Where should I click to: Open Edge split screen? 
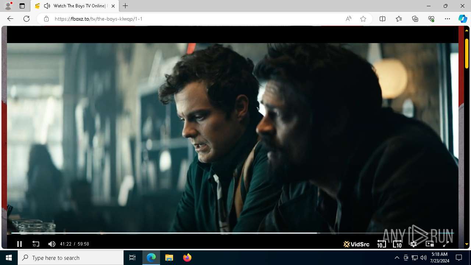point(382,19)
